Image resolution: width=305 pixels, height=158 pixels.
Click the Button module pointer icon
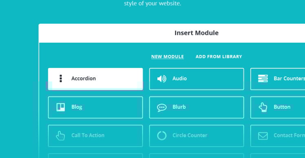tap(263, 107)
